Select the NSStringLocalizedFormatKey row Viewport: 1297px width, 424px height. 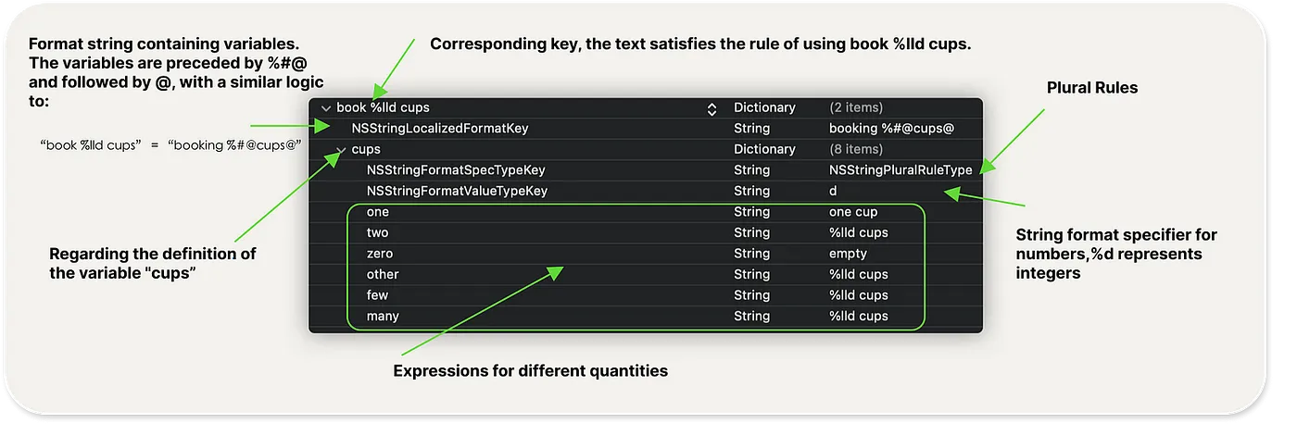(x=645, y=129)
